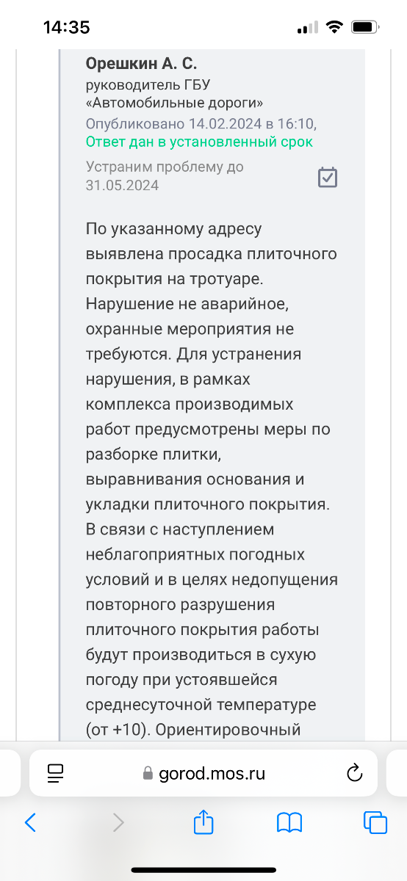
Task: Tap the cellular signal bars icon
Action: coord(307,28)
